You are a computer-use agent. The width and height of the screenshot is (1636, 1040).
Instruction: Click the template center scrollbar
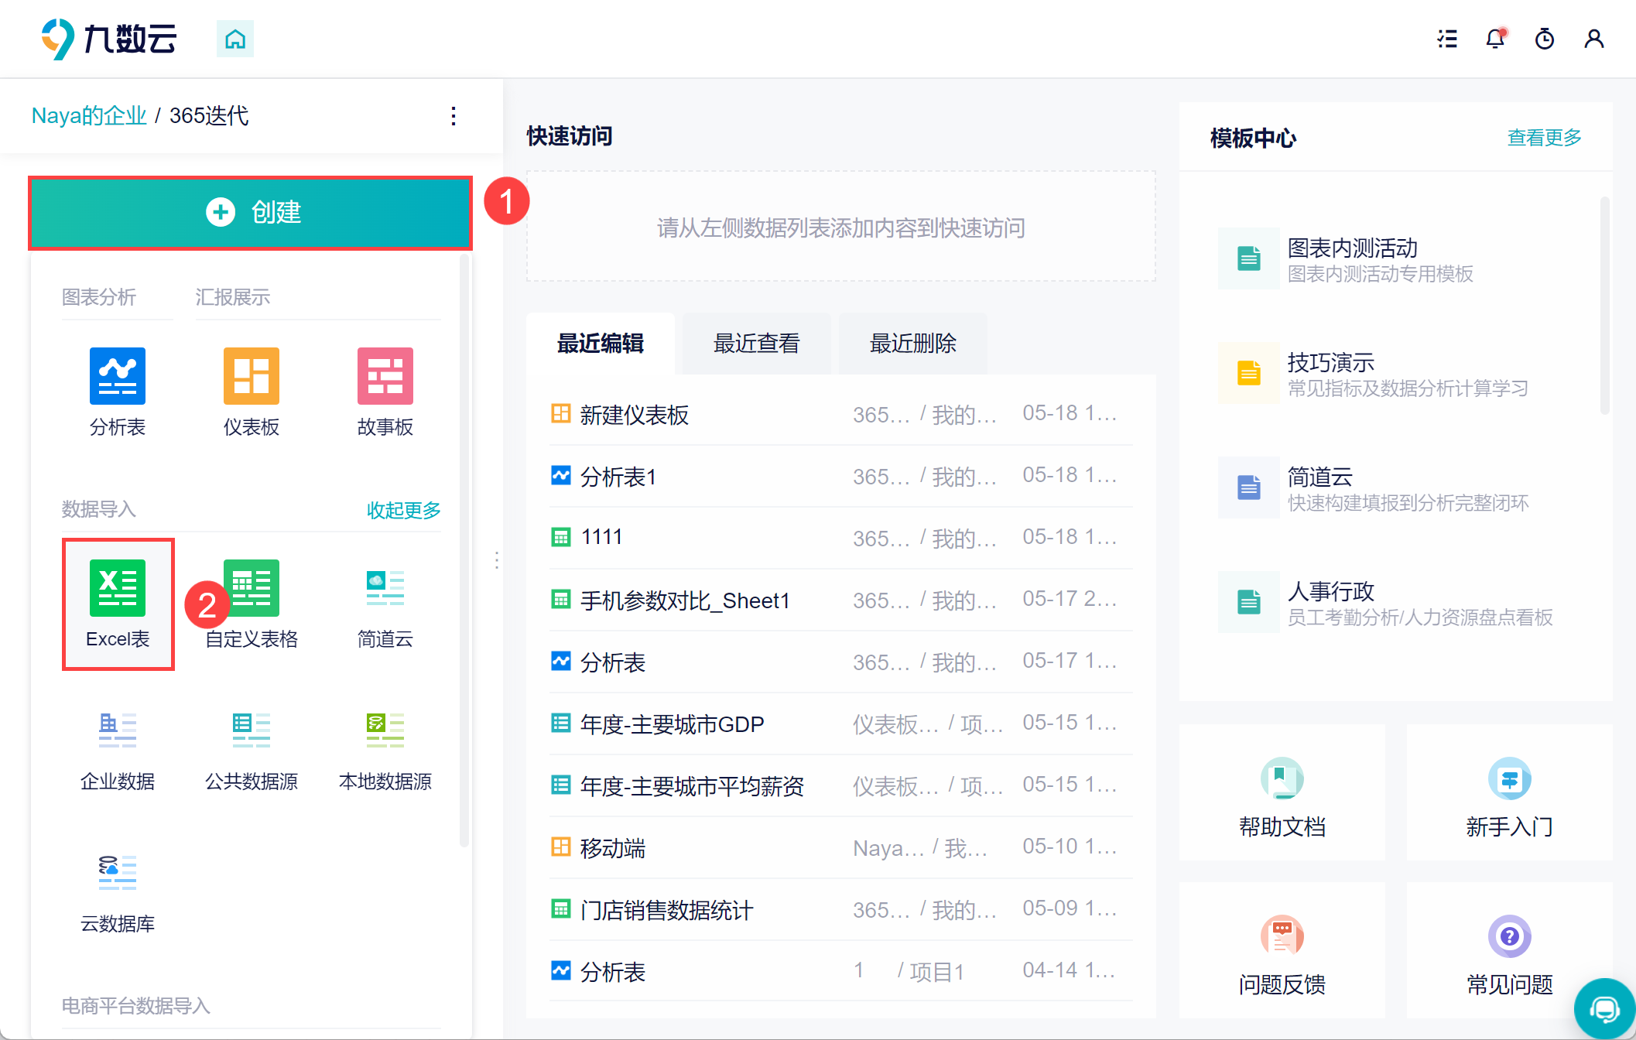tap(1604, 305)
